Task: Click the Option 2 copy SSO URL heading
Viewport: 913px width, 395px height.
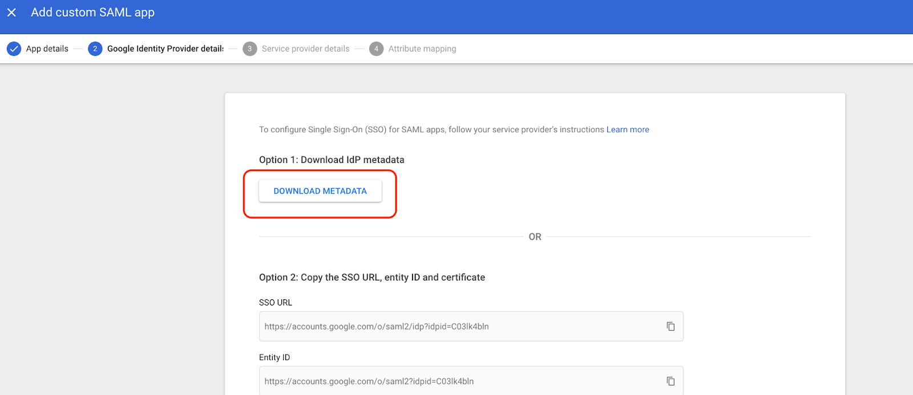Action: (371, 278)
